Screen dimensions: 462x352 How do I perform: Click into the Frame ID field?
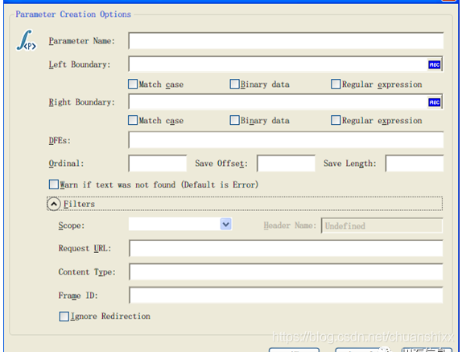pyautogui.click(x=286, y=295)
